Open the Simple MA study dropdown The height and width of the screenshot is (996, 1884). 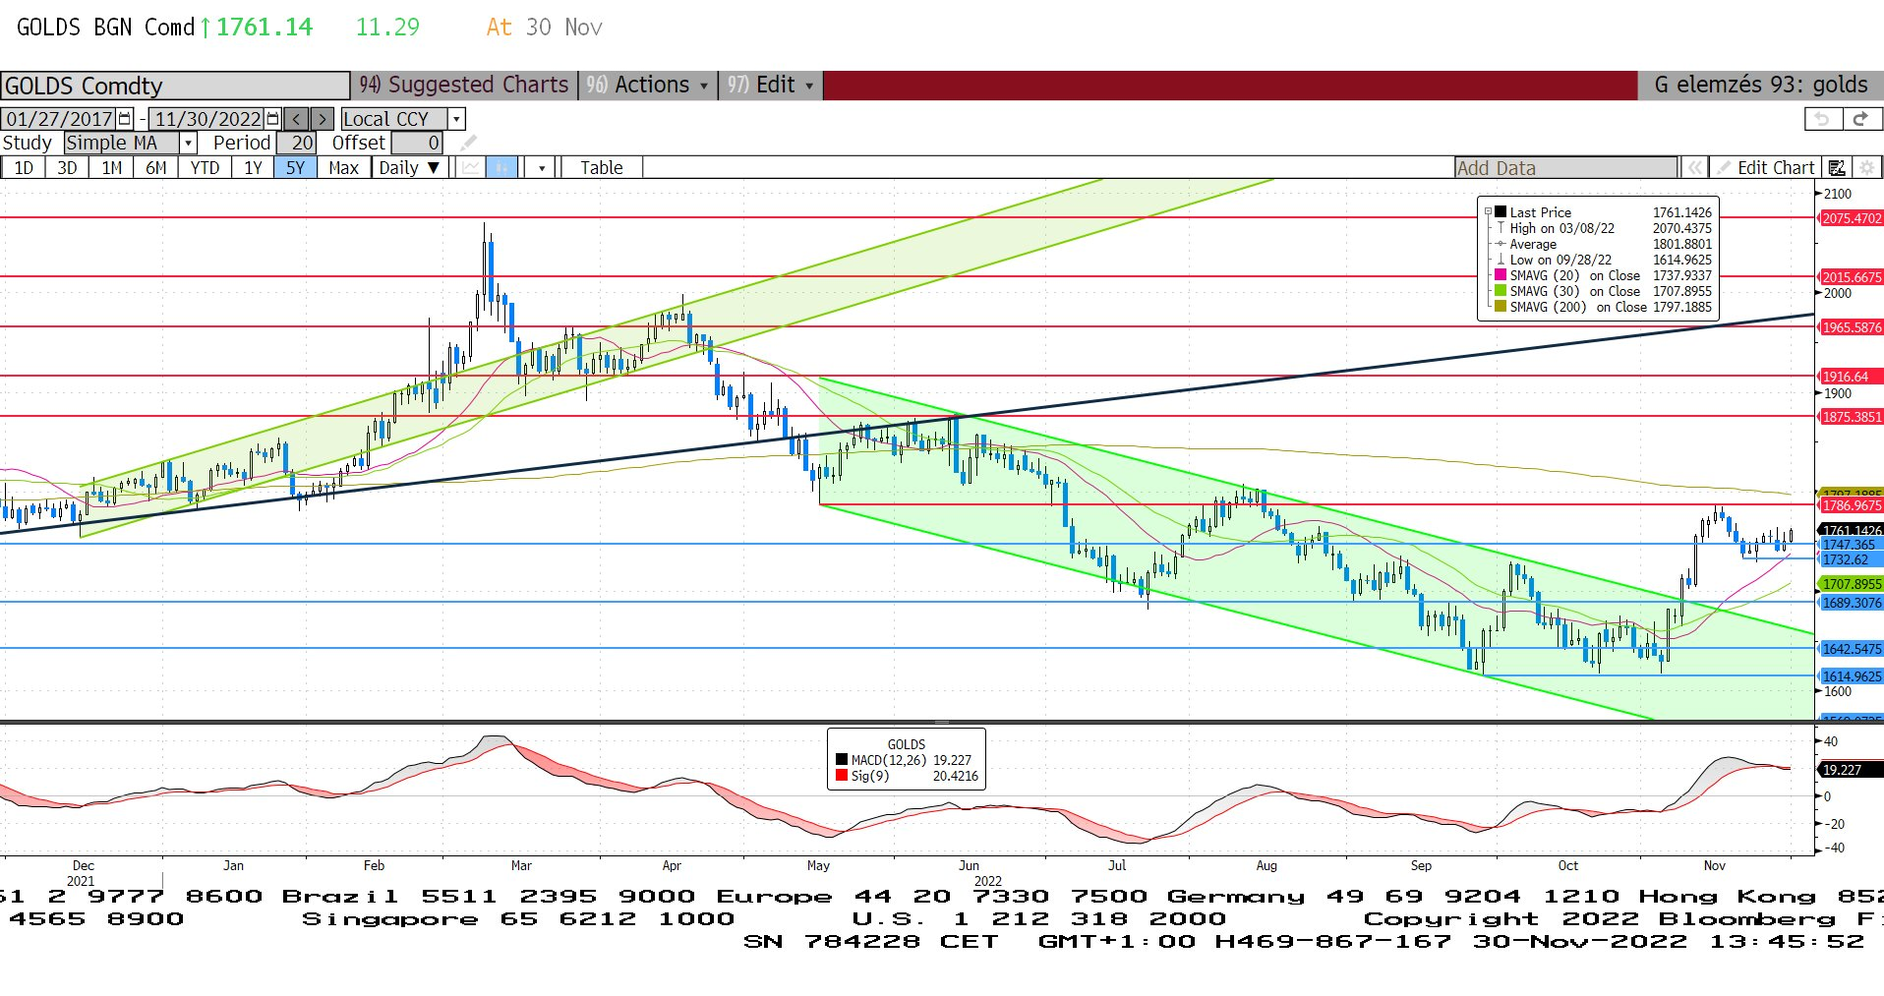click(x=188, y=144)
